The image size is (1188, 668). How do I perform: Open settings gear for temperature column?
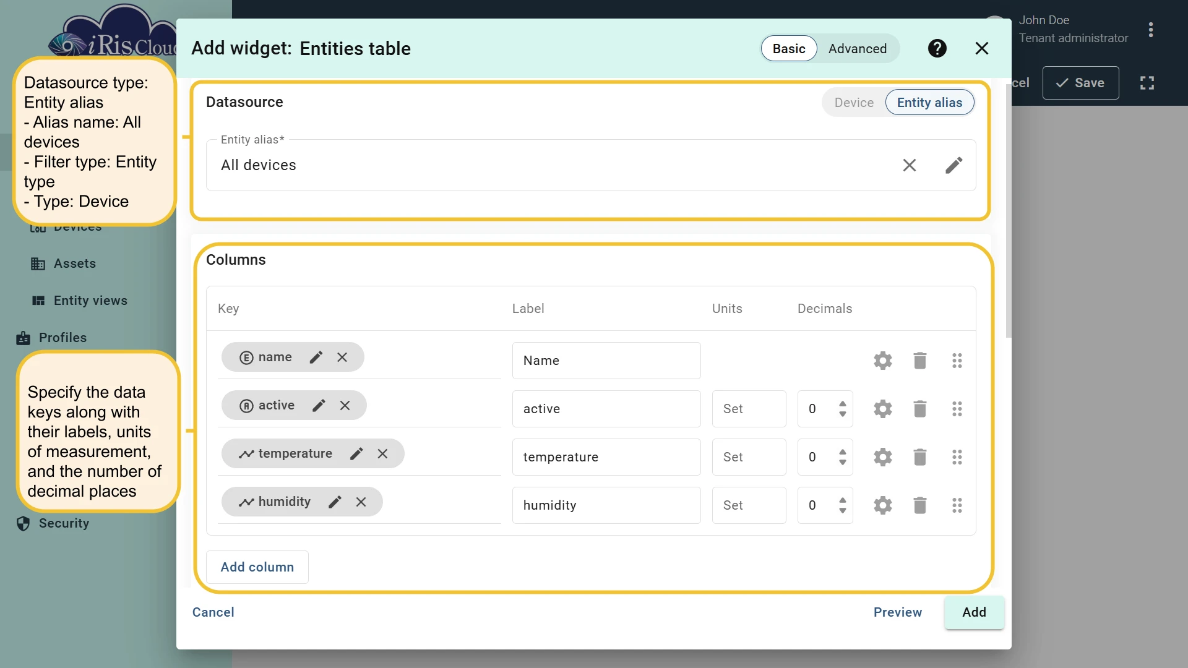(x=883, y=457)
